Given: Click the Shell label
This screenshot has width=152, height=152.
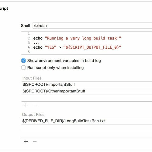Looking at the screenshot, I should tap(26, 26).
